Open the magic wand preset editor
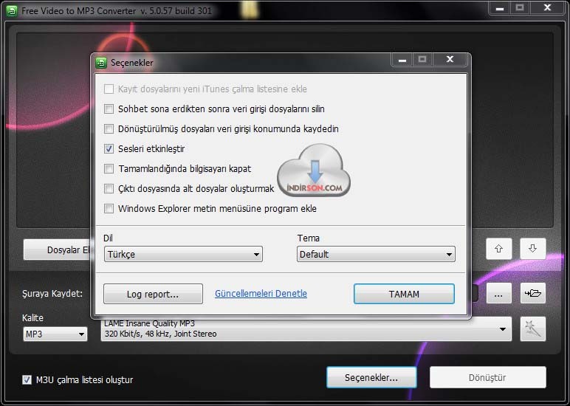This screenshot has width=570, height=406. click(533, 329)
